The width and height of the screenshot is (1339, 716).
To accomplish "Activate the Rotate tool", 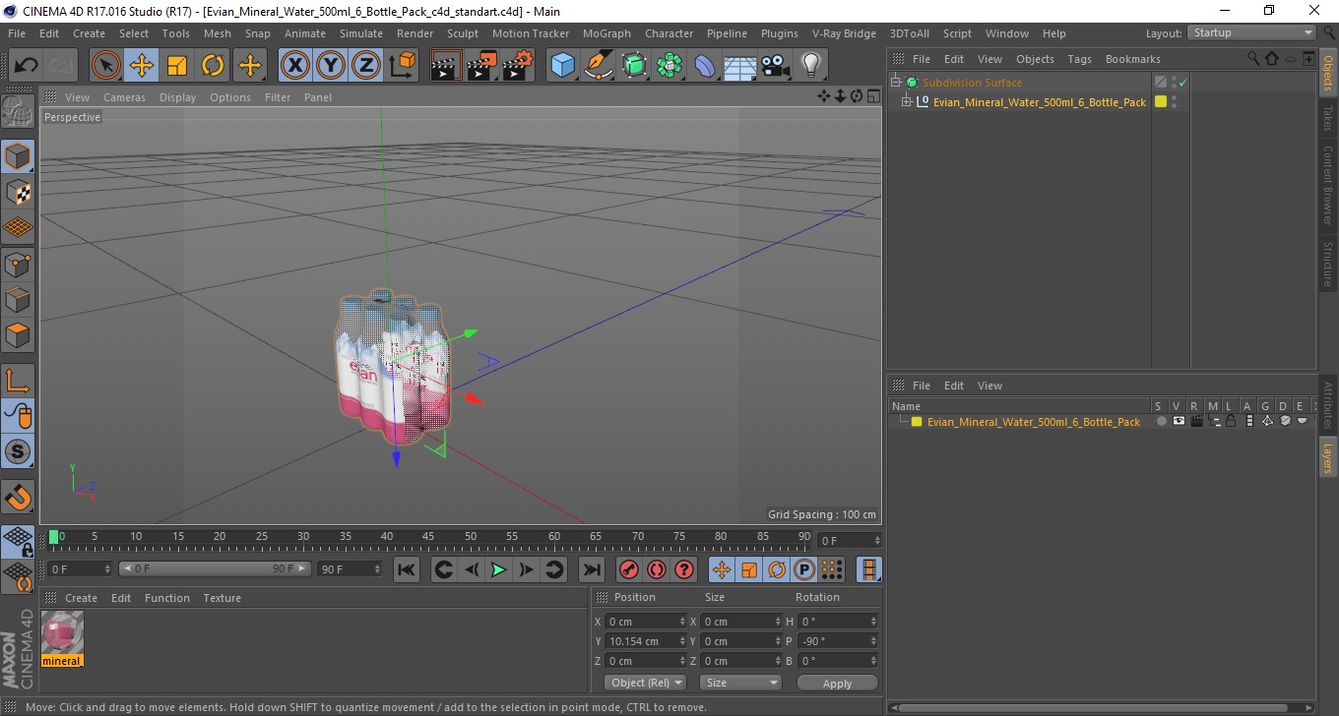I will click(x=213, y=66).
